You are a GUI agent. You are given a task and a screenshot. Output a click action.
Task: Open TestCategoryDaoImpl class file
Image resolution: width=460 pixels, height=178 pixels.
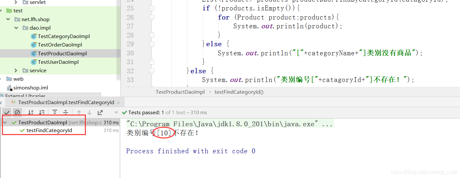(x=64, y=36)
